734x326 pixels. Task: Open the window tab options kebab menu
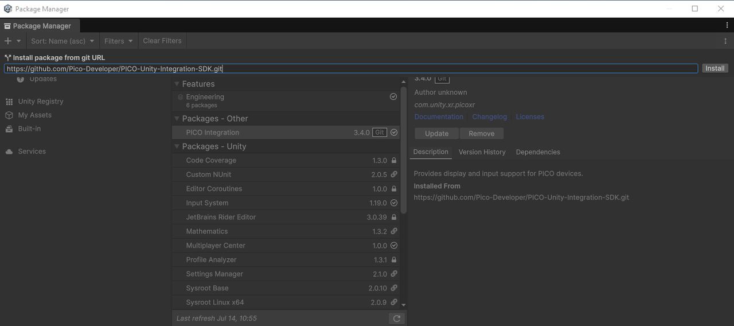727,25
